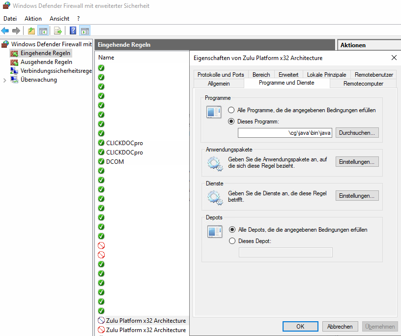Close the Eigenschaften dialog with X
Screen dimensions: 401x336
[x=394, y=58]
